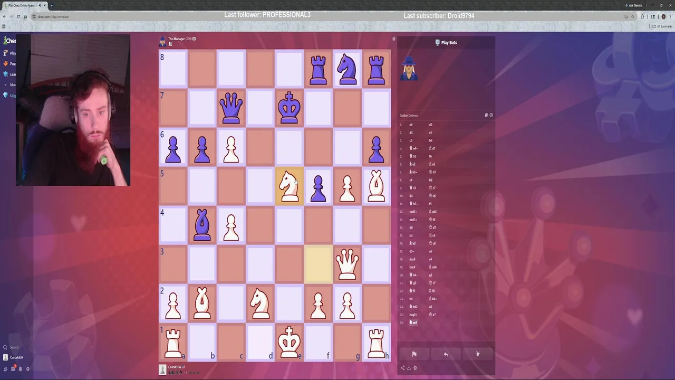Screen dimensions: 675x380
Task: Click the browser reload button
Action: tap(18, 16)
